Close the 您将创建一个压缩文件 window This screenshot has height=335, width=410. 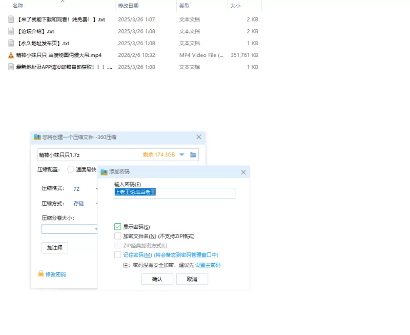tap(199, 137)
